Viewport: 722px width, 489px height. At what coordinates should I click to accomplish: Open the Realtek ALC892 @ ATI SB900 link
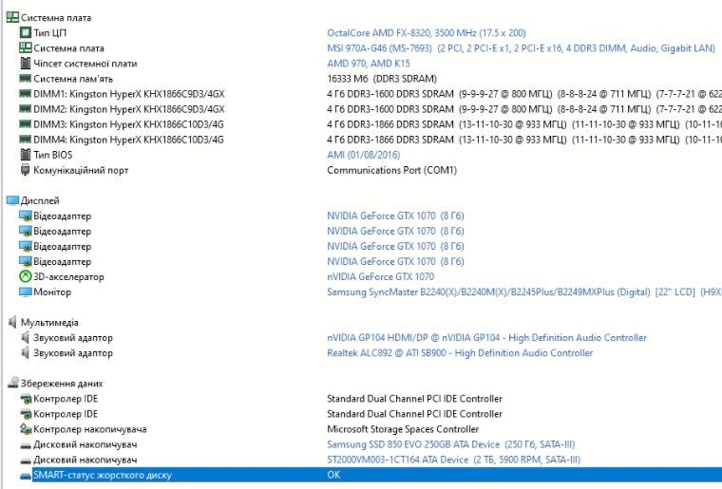pyautogui.click(x=460, y=353)
